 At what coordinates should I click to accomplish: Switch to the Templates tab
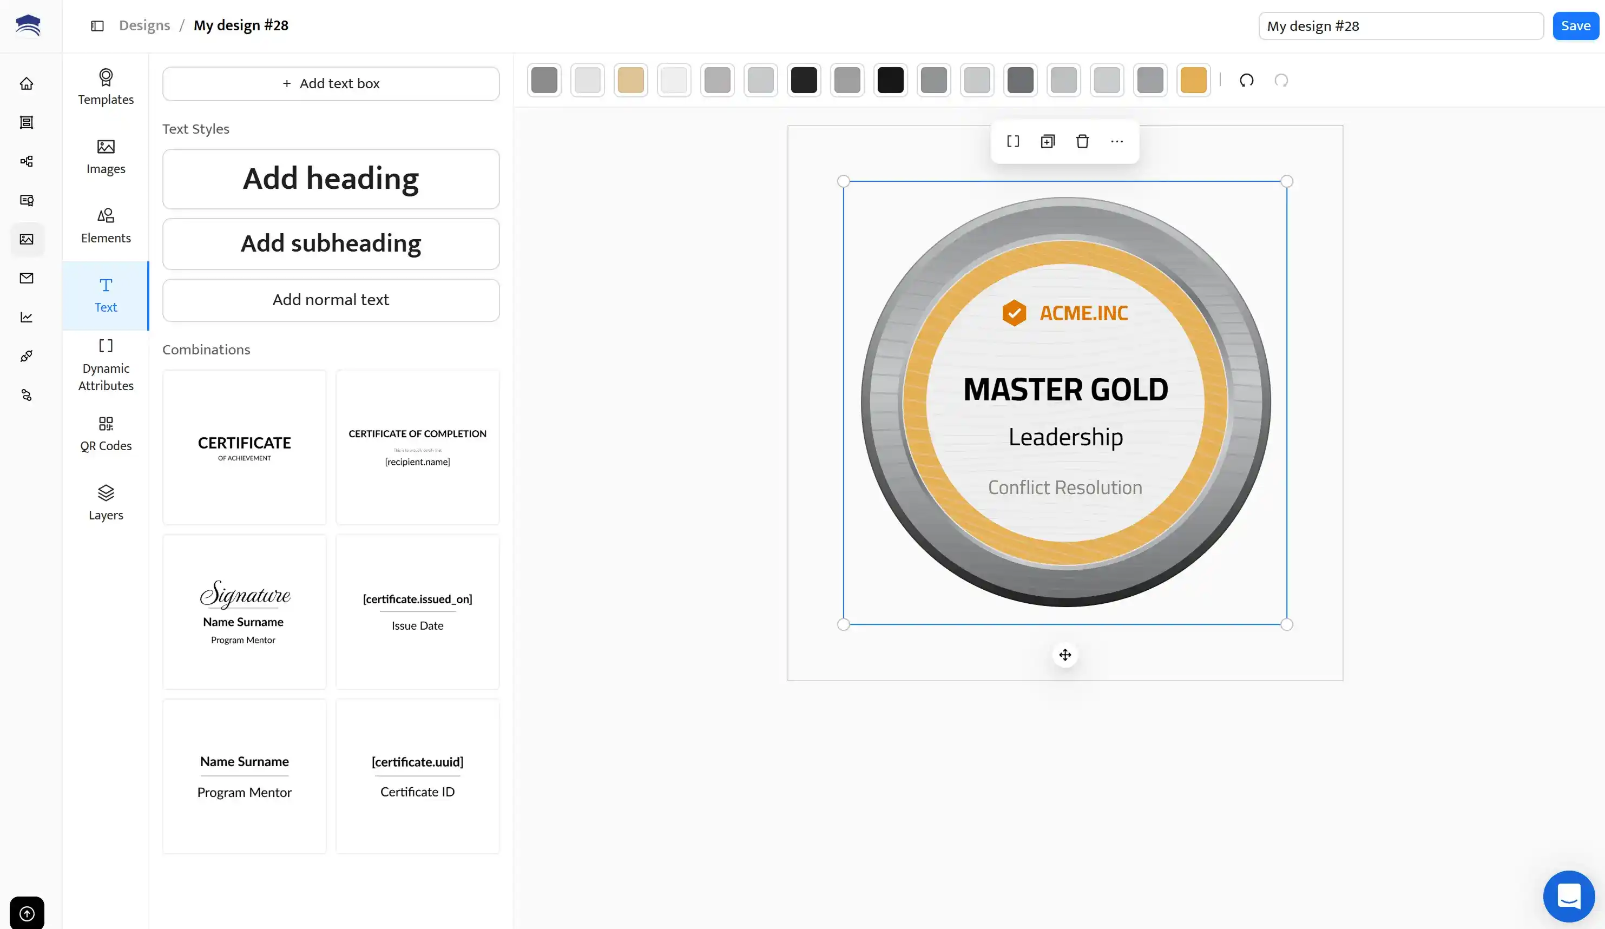[106, 87]
